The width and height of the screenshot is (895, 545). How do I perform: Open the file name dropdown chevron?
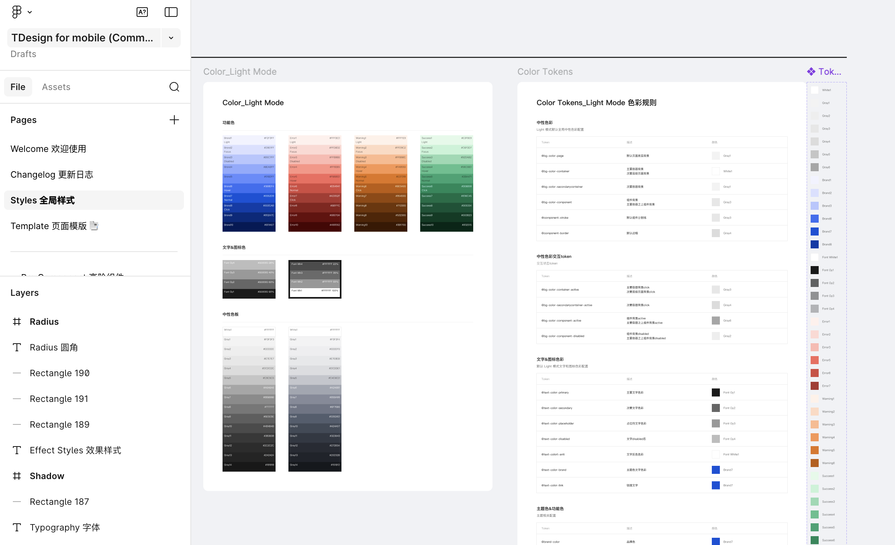tap(171, 38)
